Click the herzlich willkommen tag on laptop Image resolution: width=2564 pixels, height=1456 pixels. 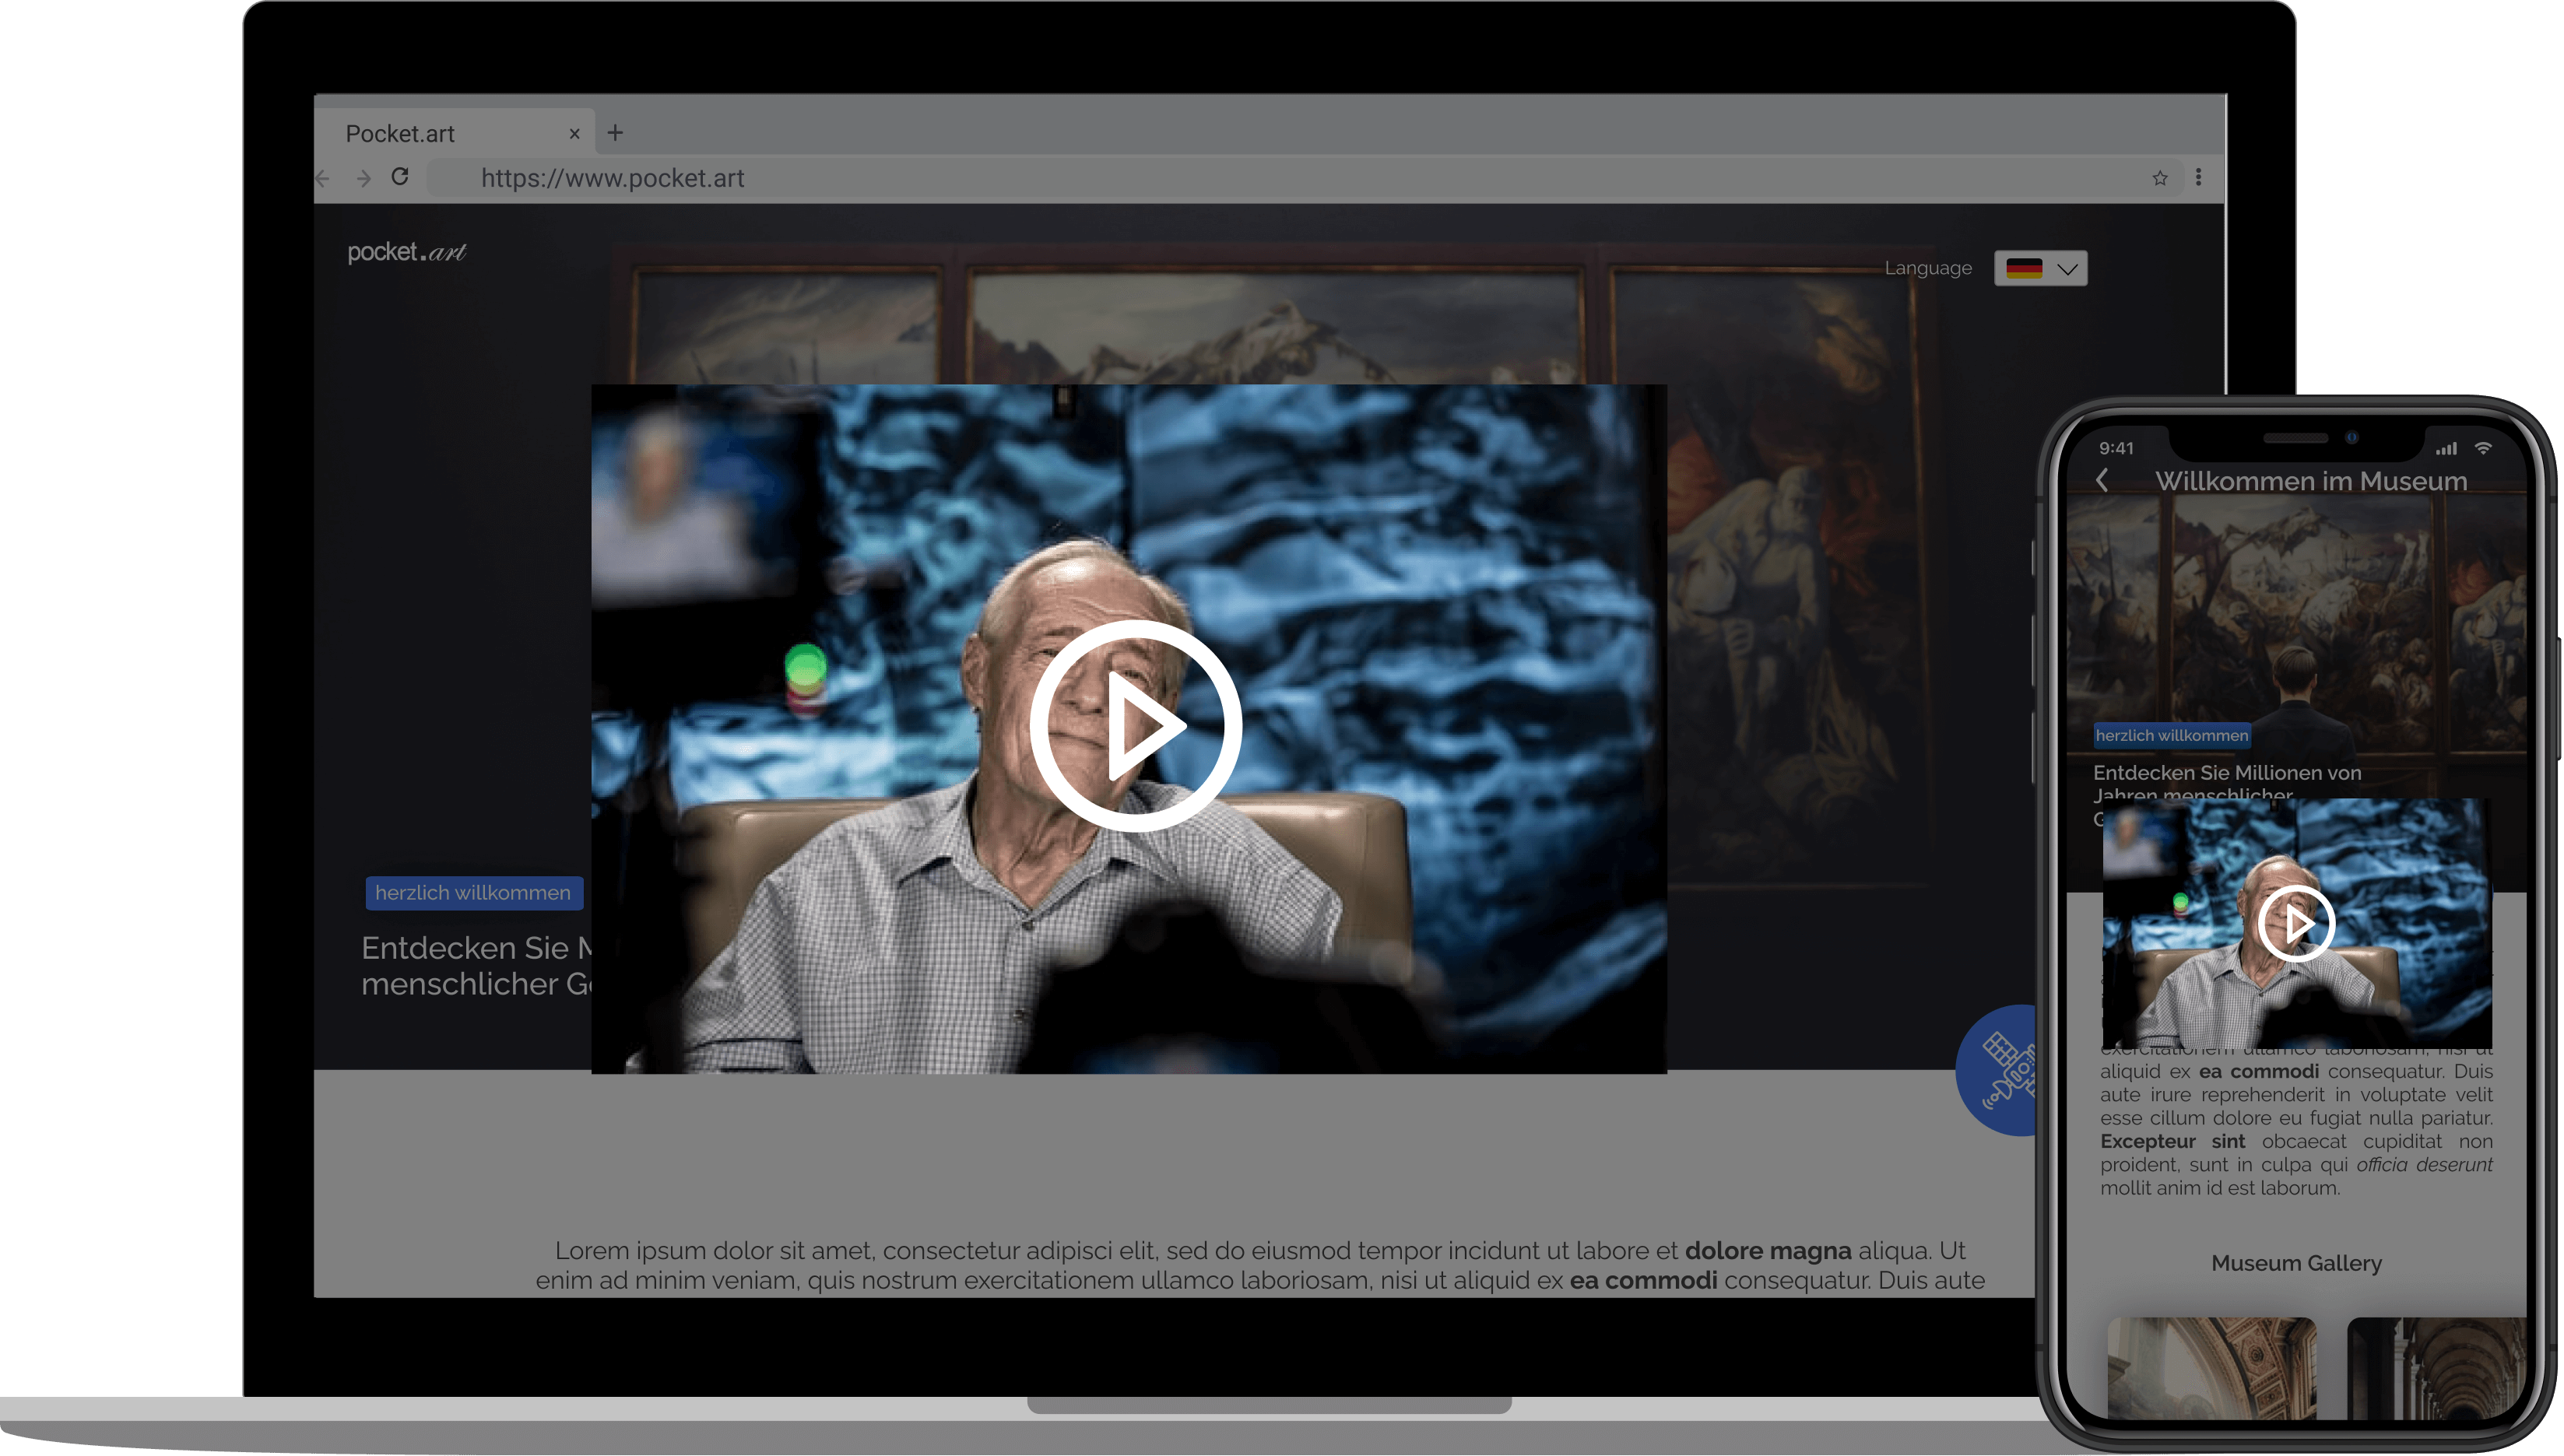474,893
